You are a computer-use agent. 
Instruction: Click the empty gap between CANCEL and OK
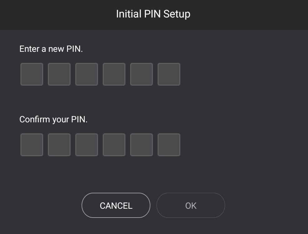click(x=153, y=205)
